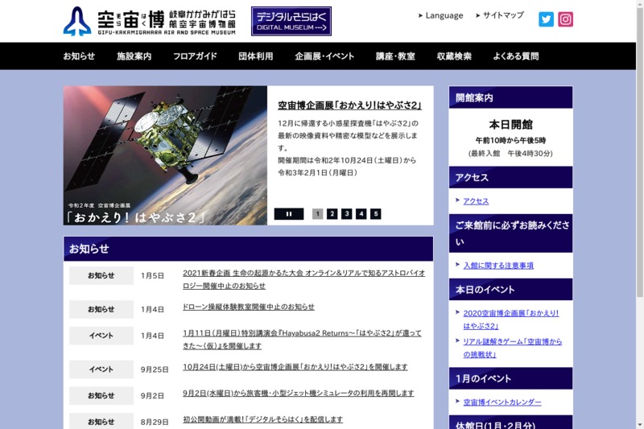Click the museum logo in header
The image size is (644, 429).
coord(150,21)
